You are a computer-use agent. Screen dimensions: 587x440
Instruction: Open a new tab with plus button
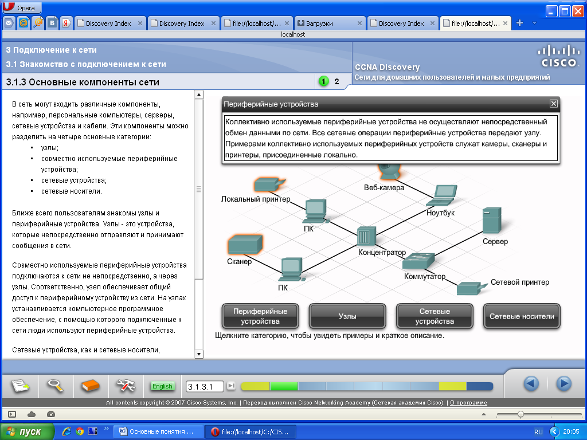click(519, 23)
